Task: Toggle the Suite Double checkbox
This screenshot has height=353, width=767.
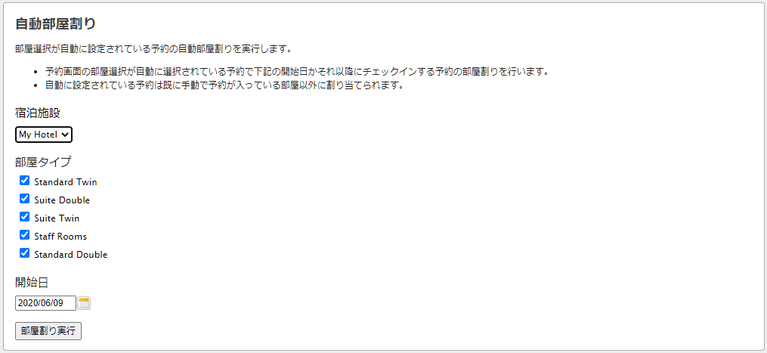Action: coord(24,199)
